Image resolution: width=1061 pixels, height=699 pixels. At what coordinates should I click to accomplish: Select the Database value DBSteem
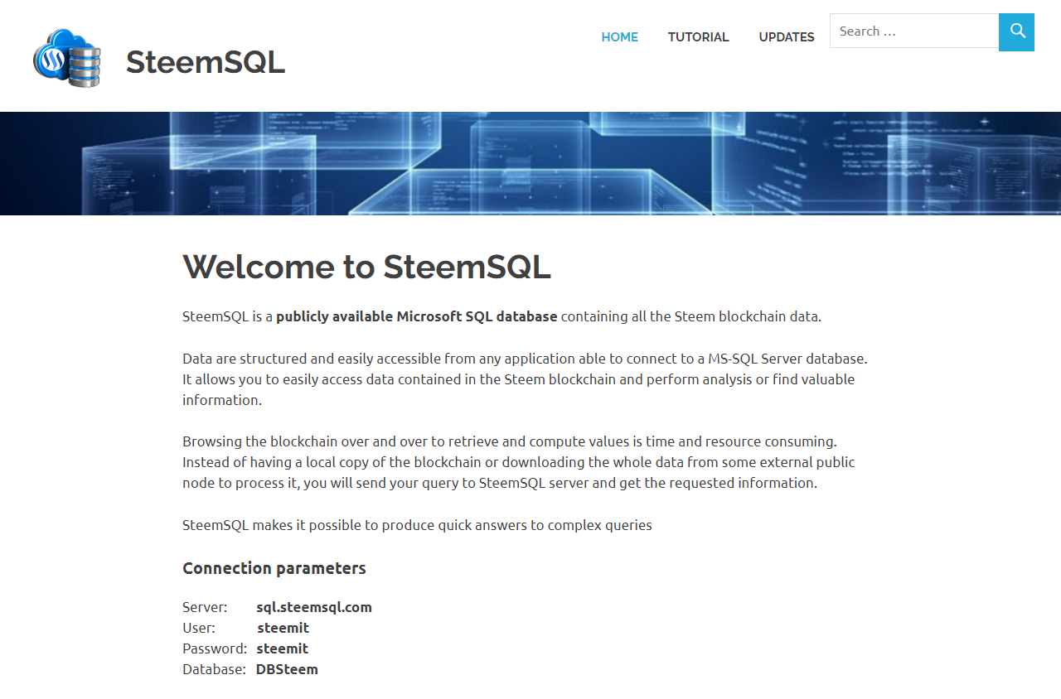tap(287, 669)
